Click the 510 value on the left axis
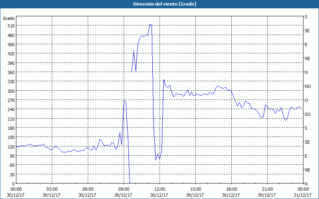This screenshot has width=319, height=199. click(x=11, y=26)
